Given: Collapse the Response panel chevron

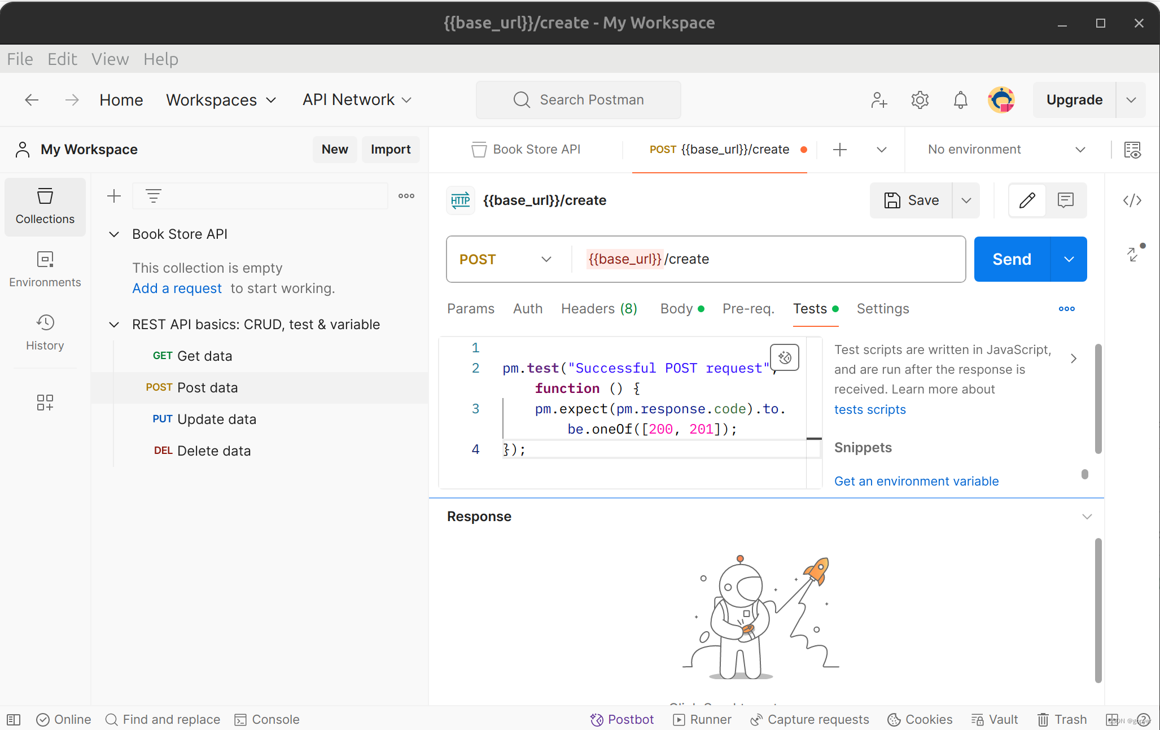Looking at the screenshot, I should (1087, 517).
